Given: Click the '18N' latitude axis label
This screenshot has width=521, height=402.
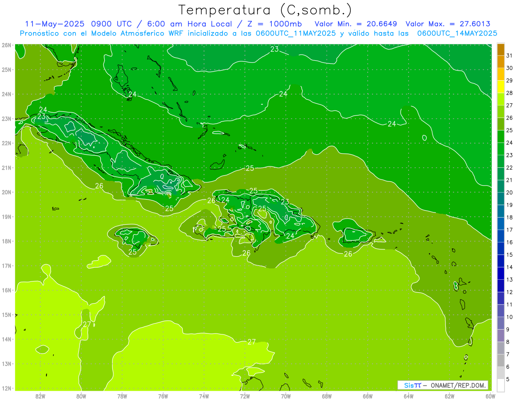Looking at the screenshot, I should [6, 241].
